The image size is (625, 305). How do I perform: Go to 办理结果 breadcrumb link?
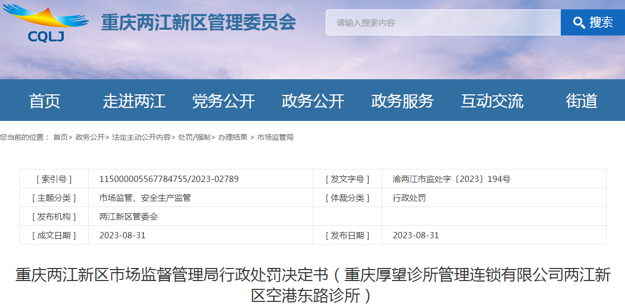pos(232,137)
